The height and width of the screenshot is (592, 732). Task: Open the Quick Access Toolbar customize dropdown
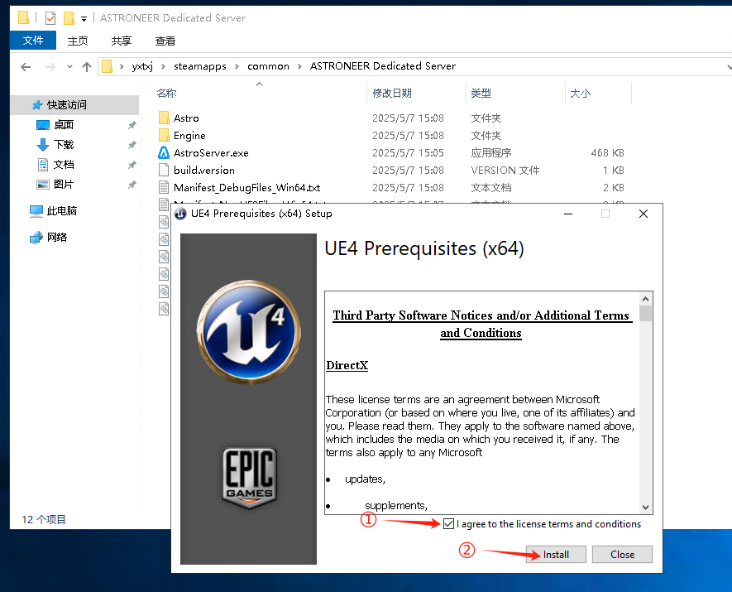pos(84,19)
